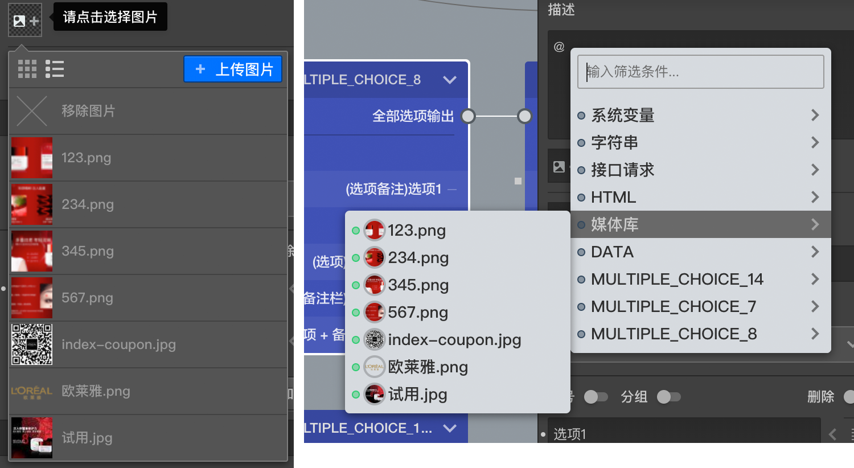Click the remove image X icon
Viewport: 854px width, 468px height.
pyautogui.click(x=32, y=110)
